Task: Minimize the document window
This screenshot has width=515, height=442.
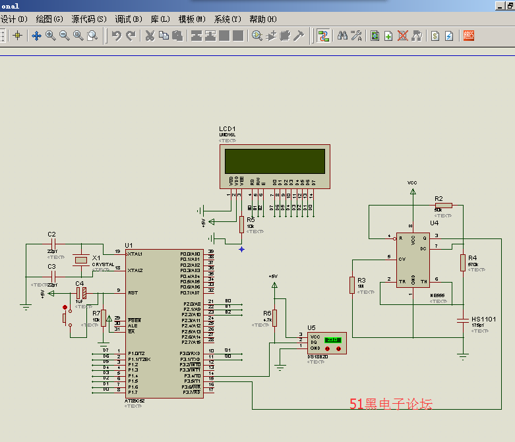Action: 500,5
